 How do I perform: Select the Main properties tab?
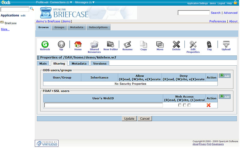coord(43,64)
